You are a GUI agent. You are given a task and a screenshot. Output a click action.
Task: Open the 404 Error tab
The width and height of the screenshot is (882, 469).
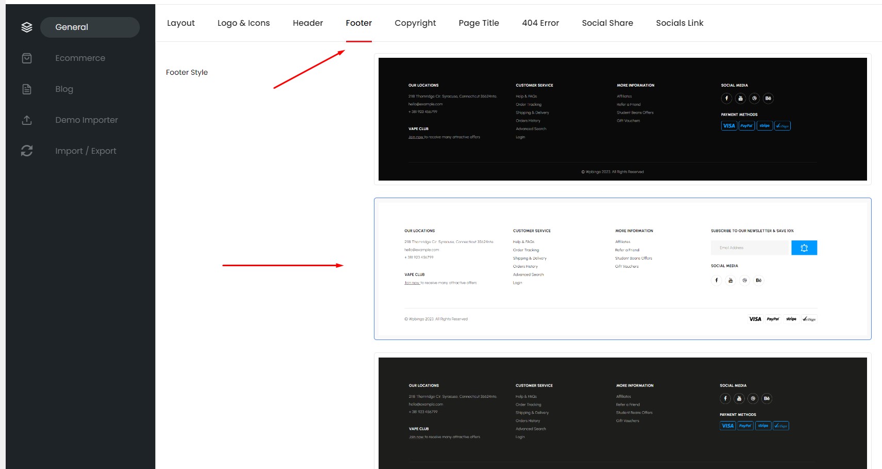pyautogui.click(x=540, y=23)
